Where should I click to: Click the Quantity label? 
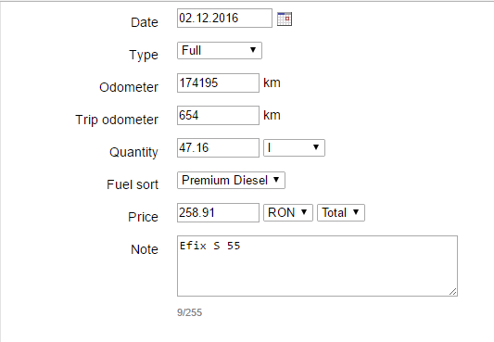pyautogui.click(x=133, y=152)
